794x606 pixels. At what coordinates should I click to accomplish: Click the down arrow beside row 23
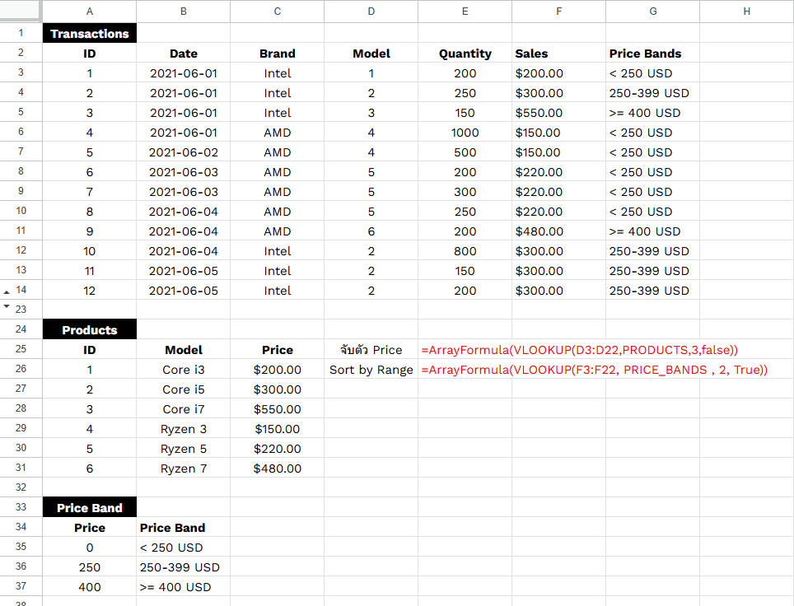7,306
